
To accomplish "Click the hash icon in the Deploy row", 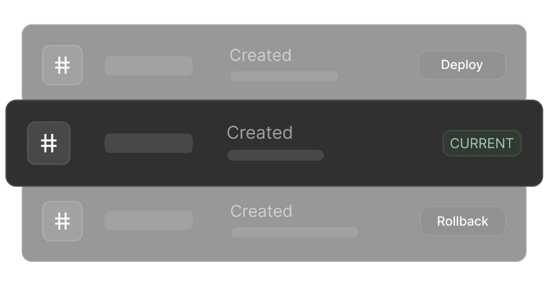I will click(x=62, y=65).
